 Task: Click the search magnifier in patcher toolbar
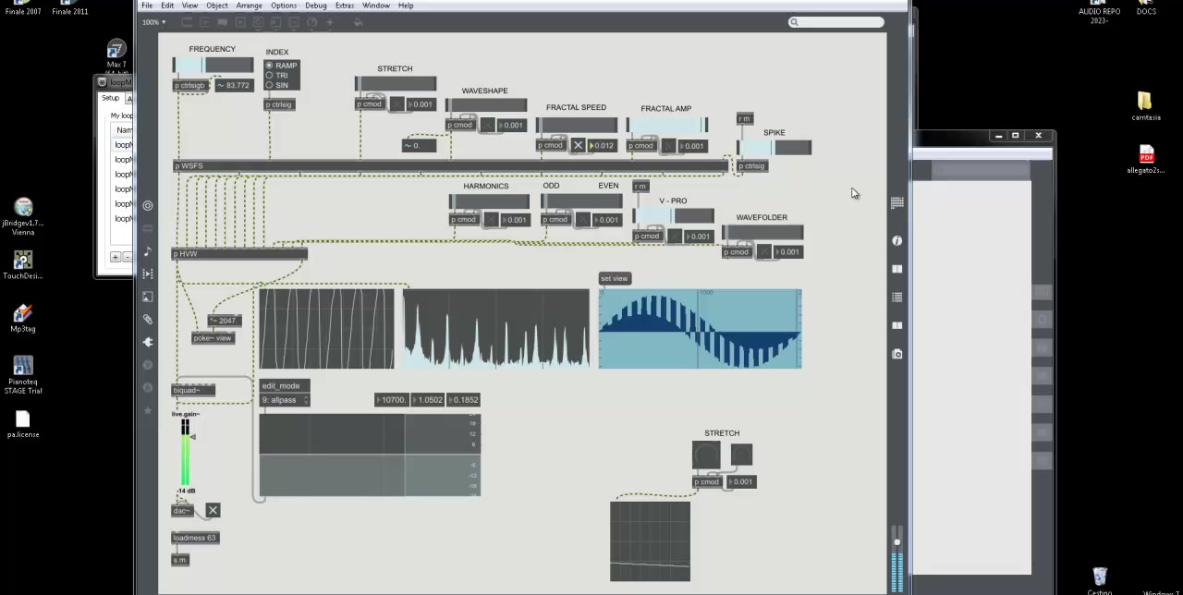(x=794, y=22)
